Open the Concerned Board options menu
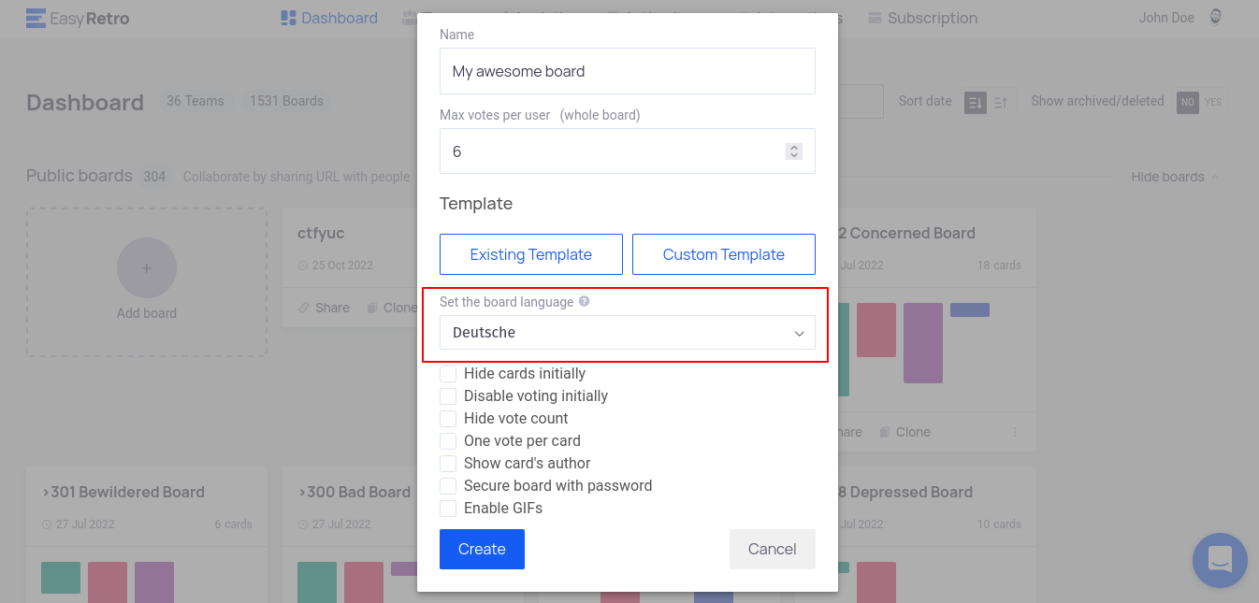This screenshot has height=603, width=1259. coord(1015,432)
